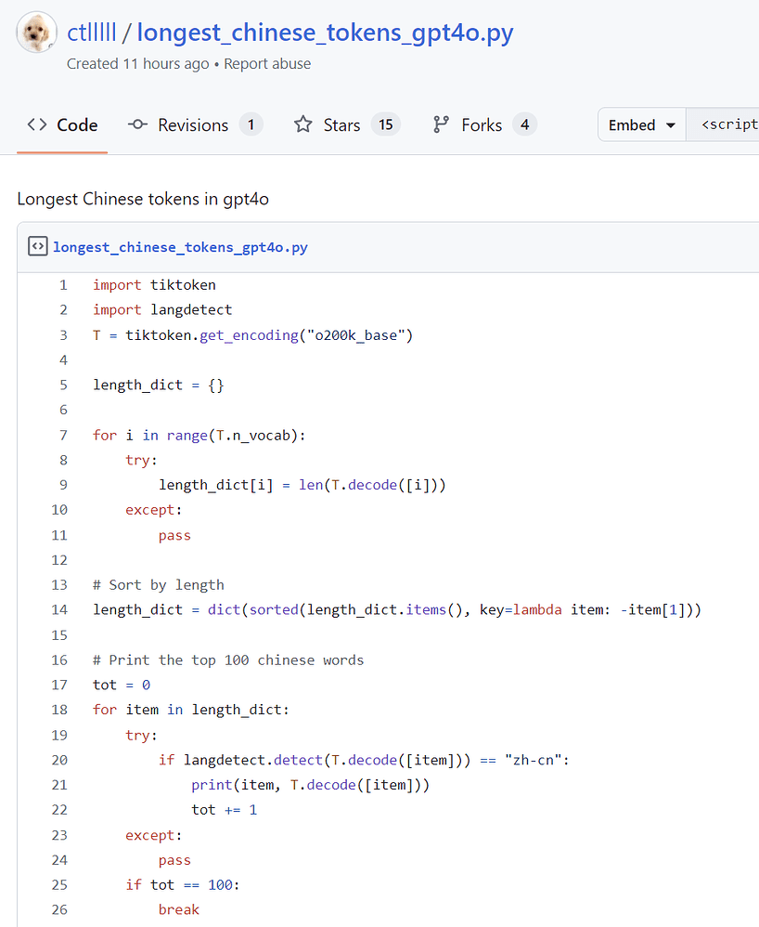
Task: Click the 'break' statement on line 26
Action: 179,909
